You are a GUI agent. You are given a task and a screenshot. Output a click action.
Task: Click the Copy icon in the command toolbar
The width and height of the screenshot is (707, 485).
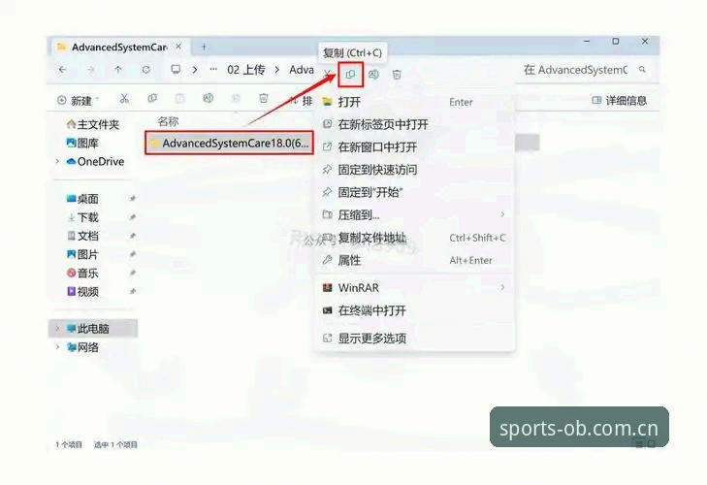(x=152, y=98)
